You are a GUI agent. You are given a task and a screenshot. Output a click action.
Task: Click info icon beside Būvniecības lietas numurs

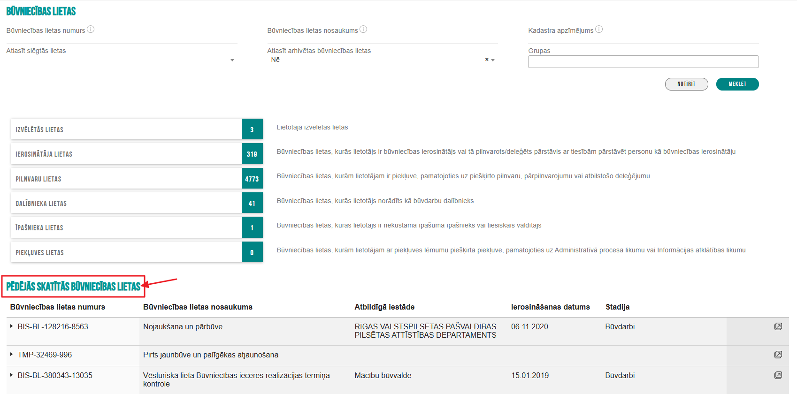pyautogui.click(x=91, y=29)
